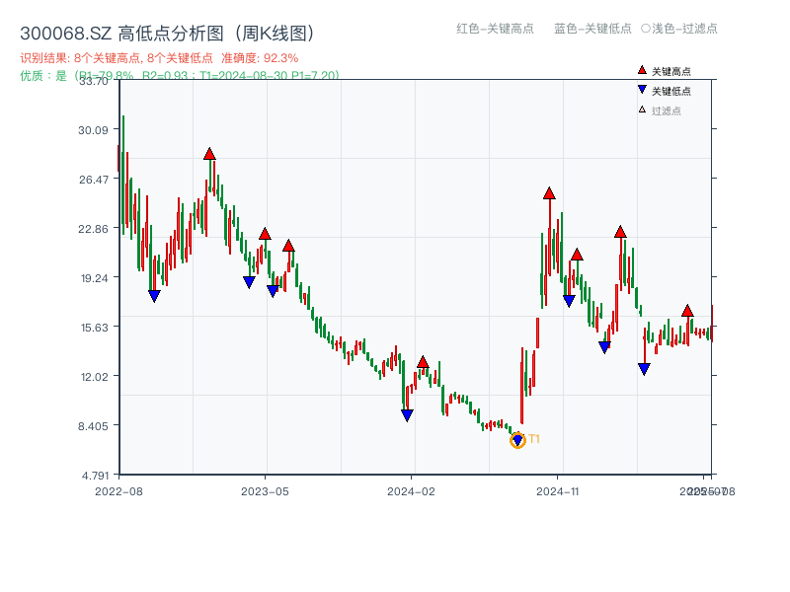
Task: Click the circled hollow triangle next to T1
Action: (517, 438)
